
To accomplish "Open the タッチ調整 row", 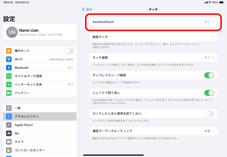I will click(153, 58).
